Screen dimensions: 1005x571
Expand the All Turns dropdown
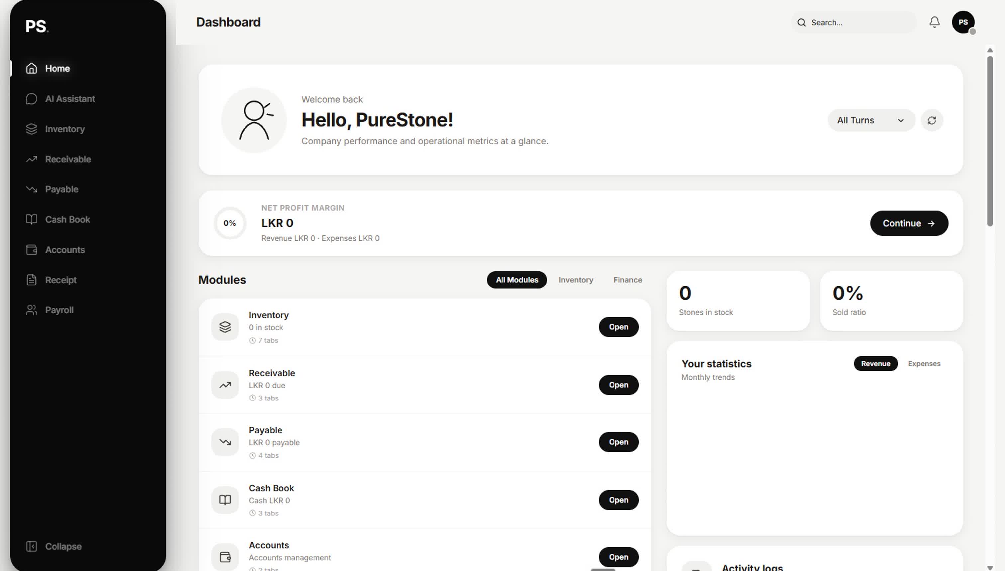click(x=871, y=120)
